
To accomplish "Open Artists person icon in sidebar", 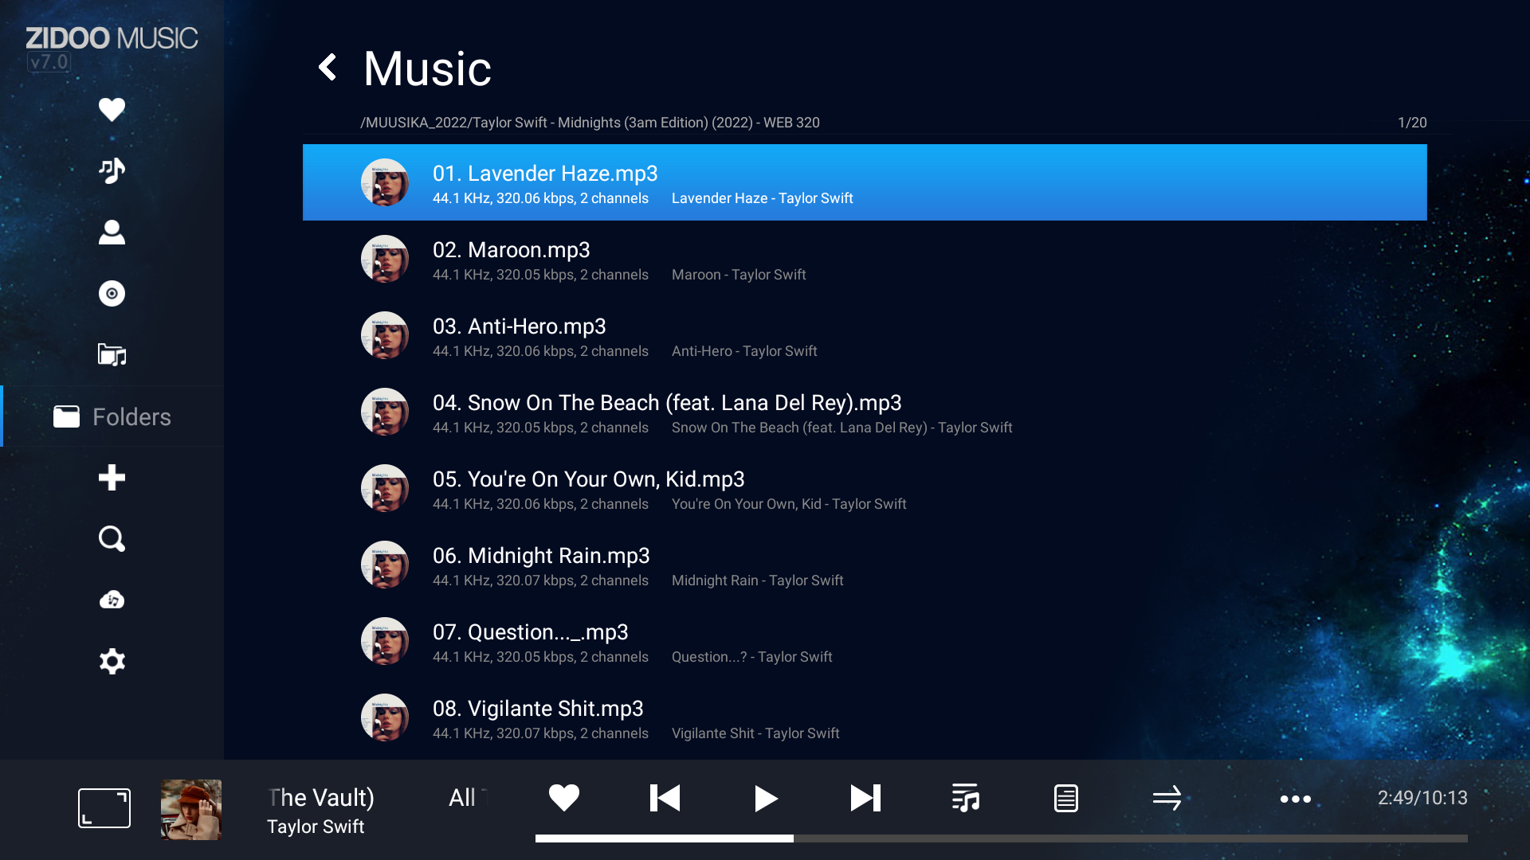I will coord(112,232).
